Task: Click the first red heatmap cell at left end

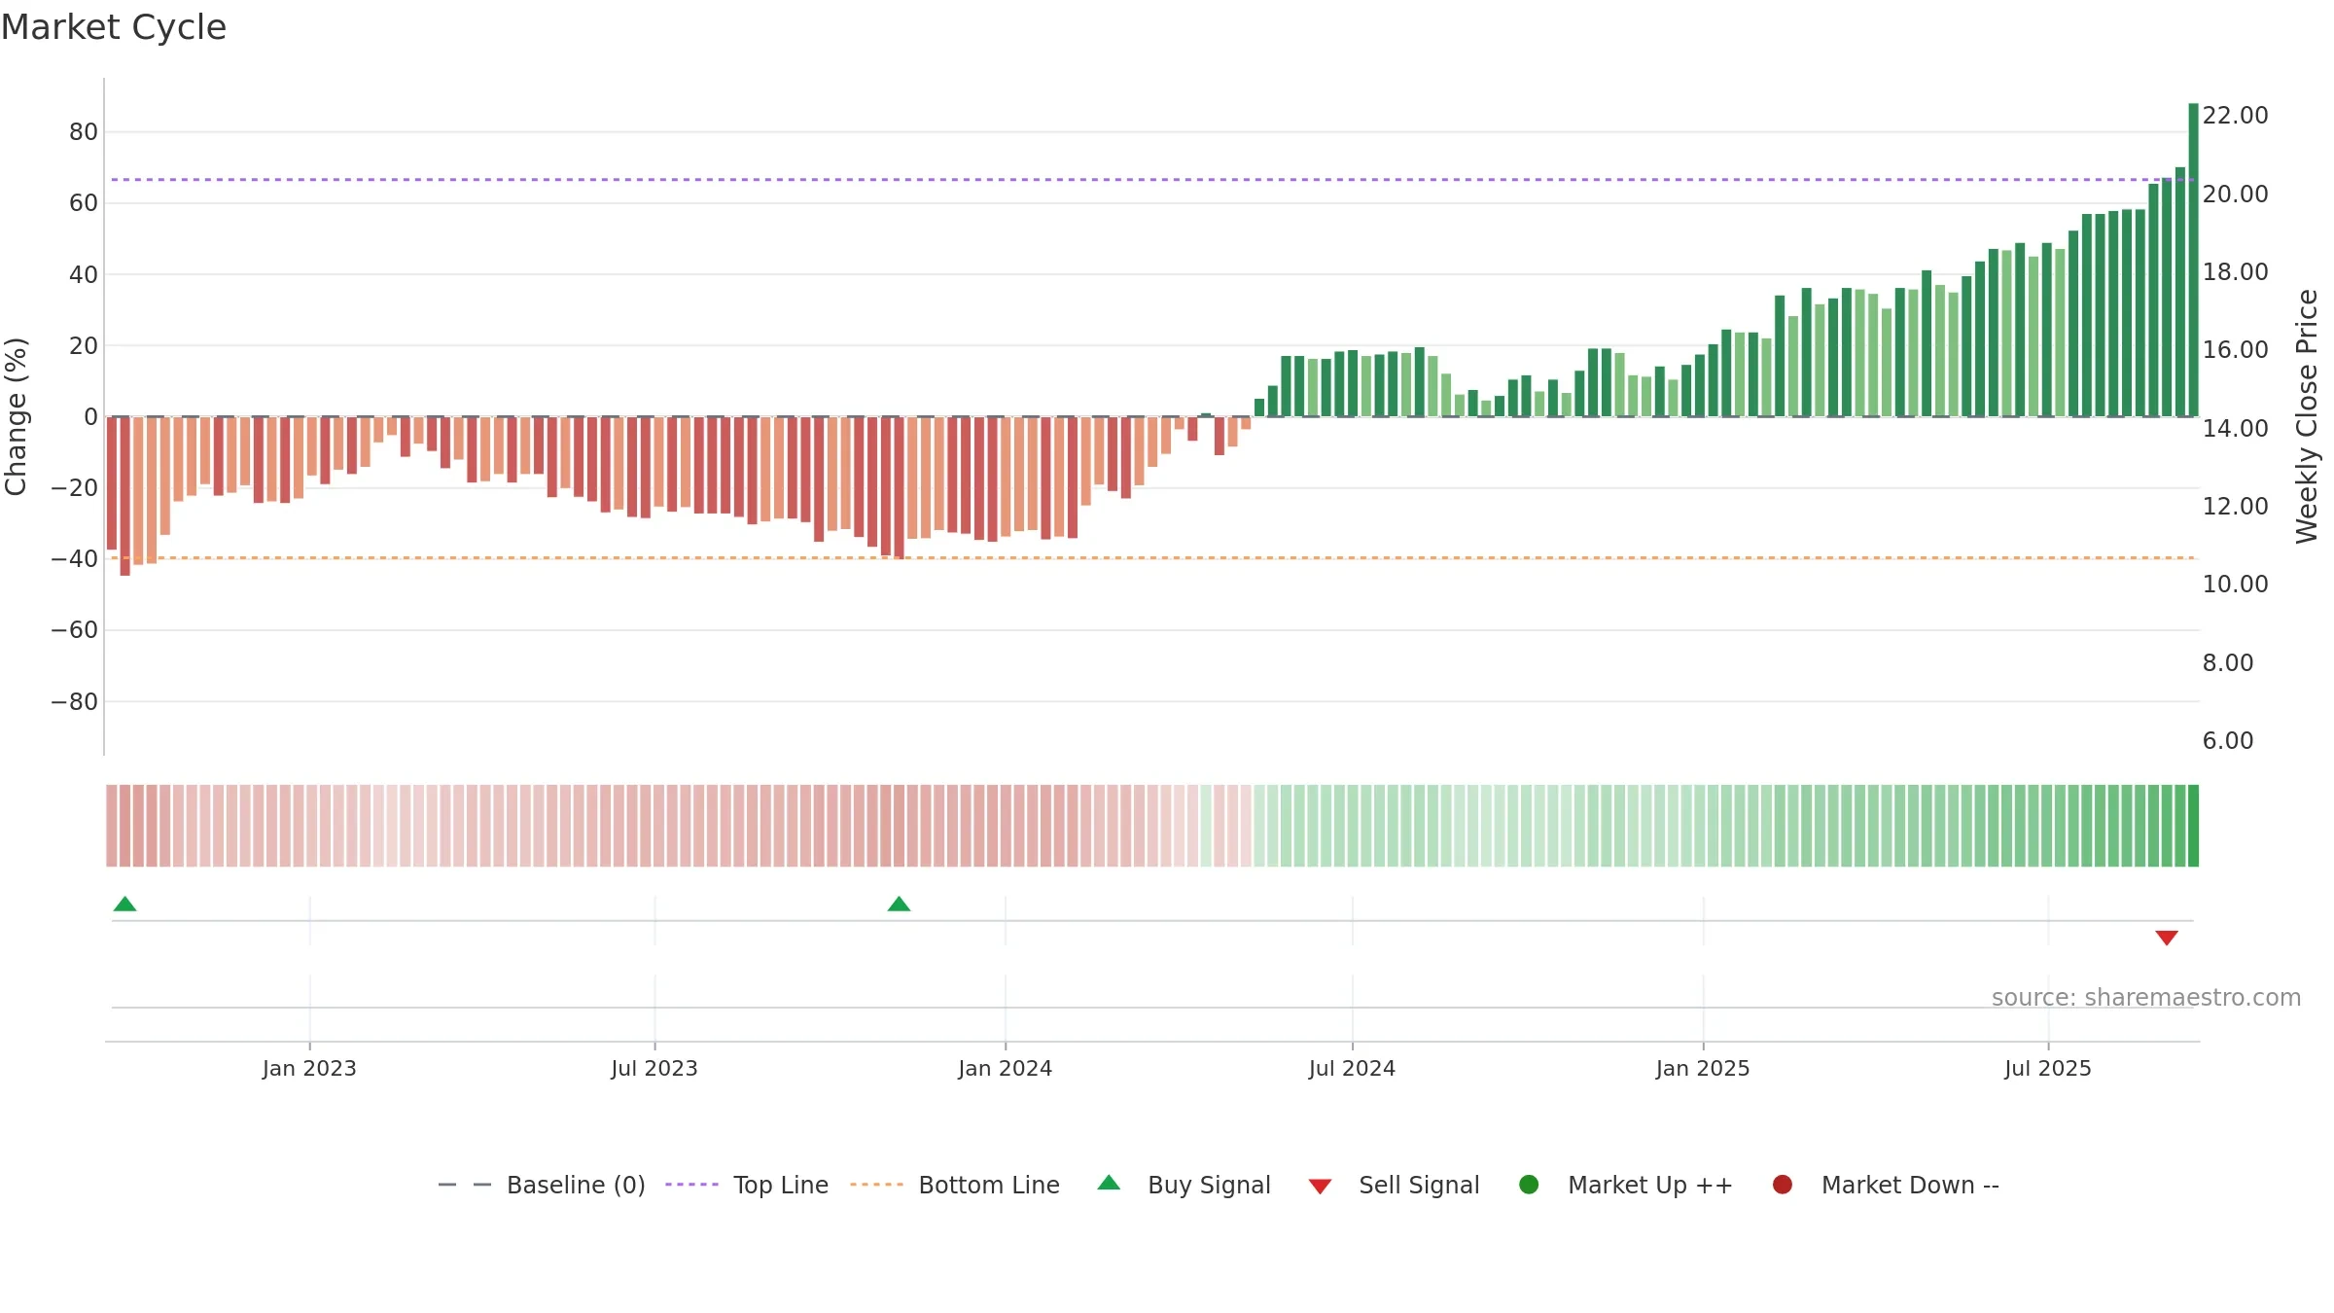Action: pos(112,826)
